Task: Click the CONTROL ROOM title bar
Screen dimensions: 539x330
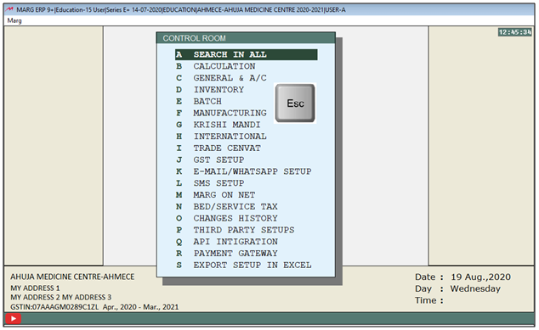Action: click(246, 38)
